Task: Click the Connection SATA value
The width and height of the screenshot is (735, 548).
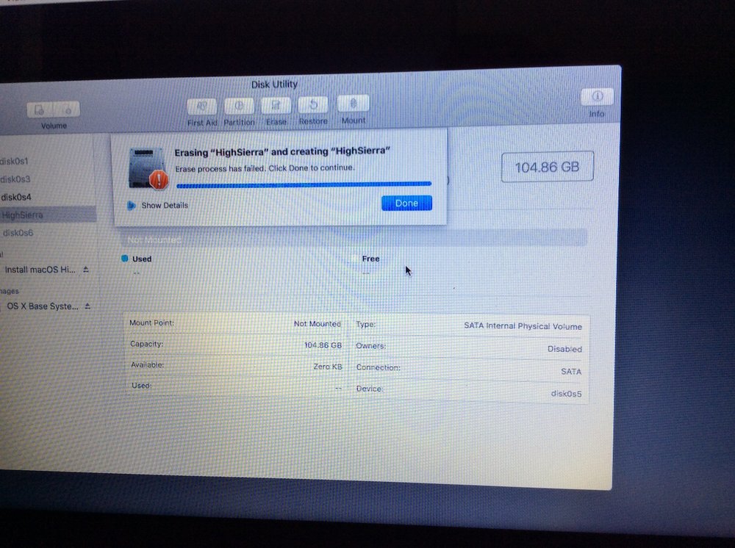Action: pyautogui.click(x=571, y=372)
